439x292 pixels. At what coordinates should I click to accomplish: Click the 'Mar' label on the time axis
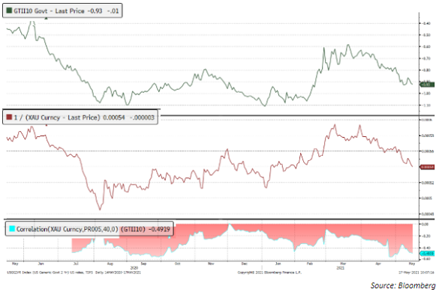point(343,264)
